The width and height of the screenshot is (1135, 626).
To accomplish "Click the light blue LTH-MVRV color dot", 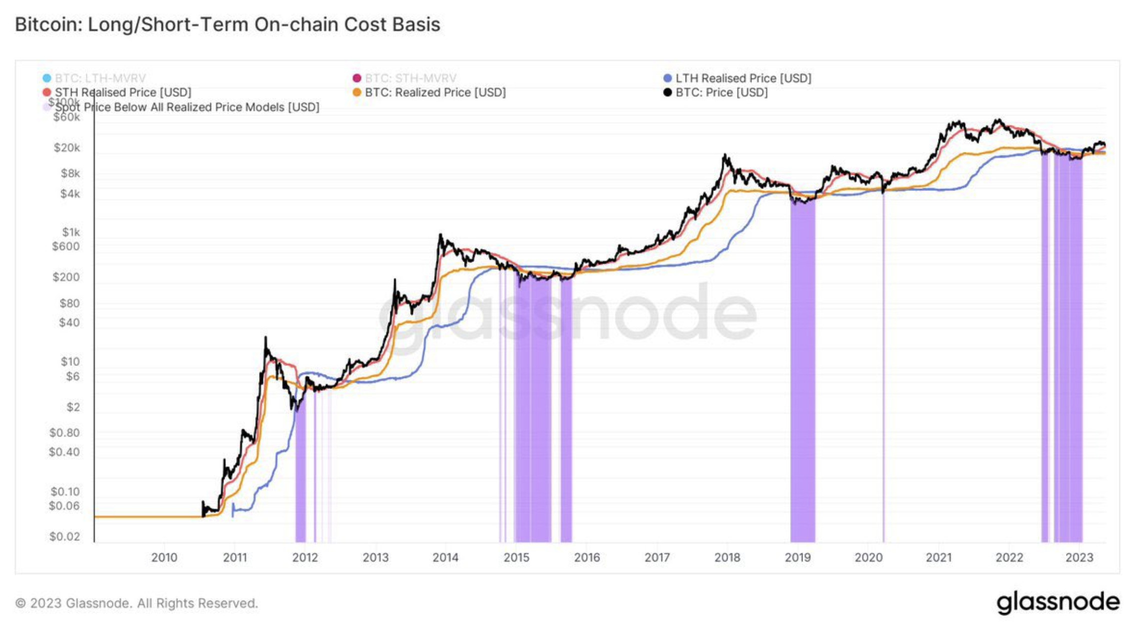I will 47,78.
